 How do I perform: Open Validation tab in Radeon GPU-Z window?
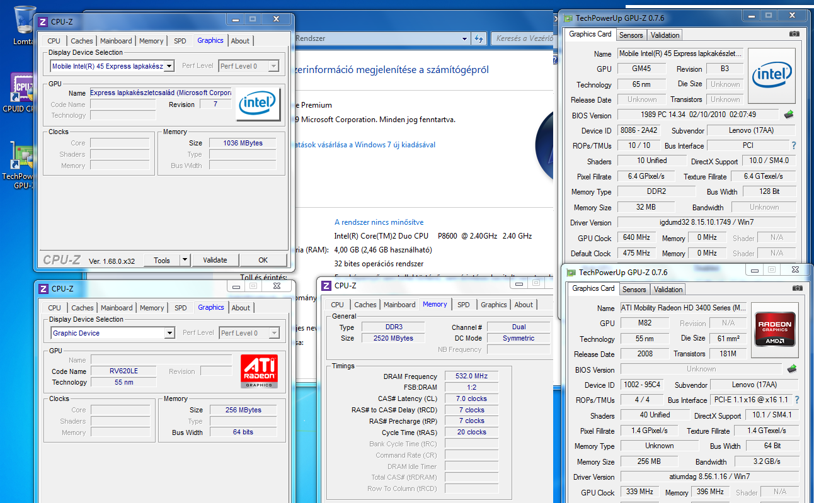coord(668,290)
